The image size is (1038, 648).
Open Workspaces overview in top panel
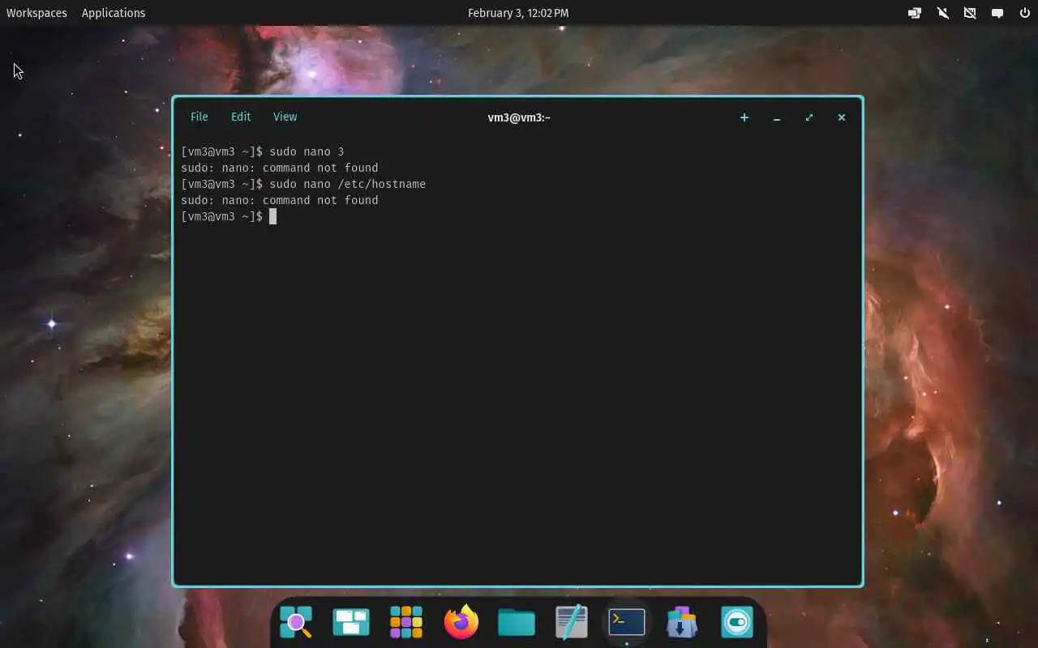(x=36, y=13)
